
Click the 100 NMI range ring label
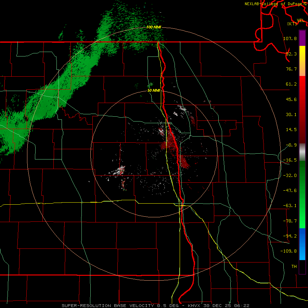[154, 27]
